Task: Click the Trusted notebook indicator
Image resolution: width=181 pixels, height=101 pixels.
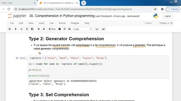Action: click(148, 23)
